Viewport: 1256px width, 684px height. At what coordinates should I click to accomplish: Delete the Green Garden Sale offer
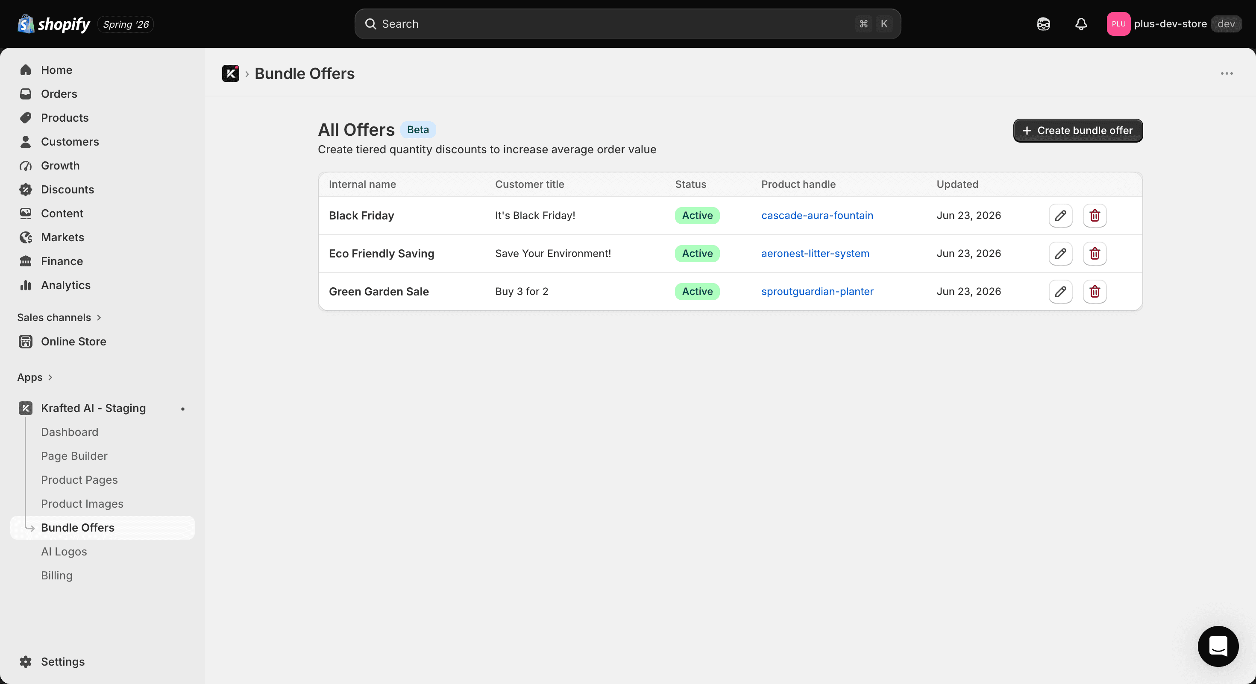pyautogui.click(x=1095, y=291)
